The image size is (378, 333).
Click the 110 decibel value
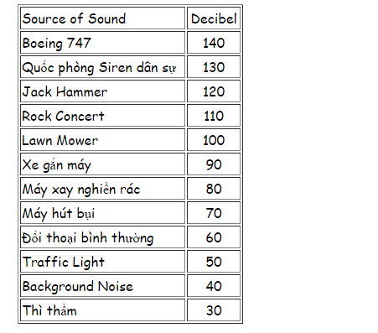pos(214,116)
